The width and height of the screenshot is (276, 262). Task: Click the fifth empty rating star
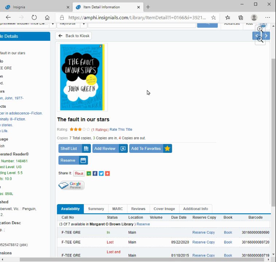[x=88, y=130]
